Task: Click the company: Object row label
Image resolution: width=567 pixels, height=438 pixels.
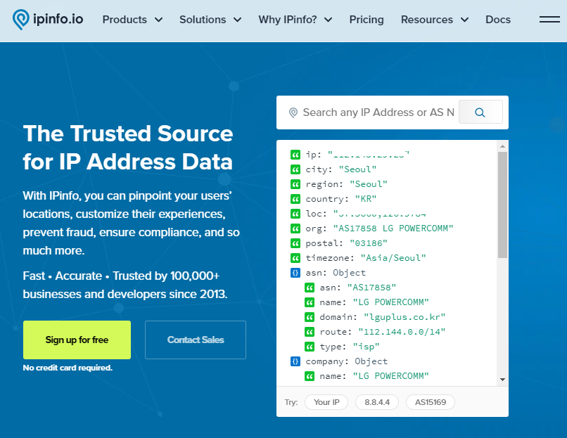Action: point(346,361)
